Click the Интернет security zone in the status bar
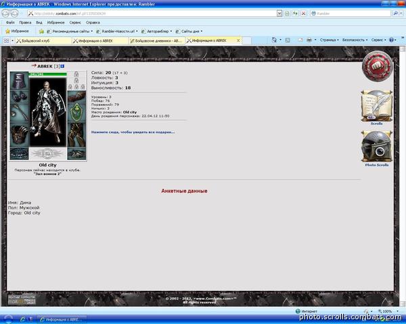Image resolution: width=406 pixels, height=324 pixels. click(307, 311)
